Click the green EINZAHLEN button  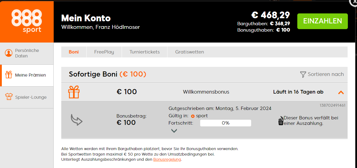322,21
